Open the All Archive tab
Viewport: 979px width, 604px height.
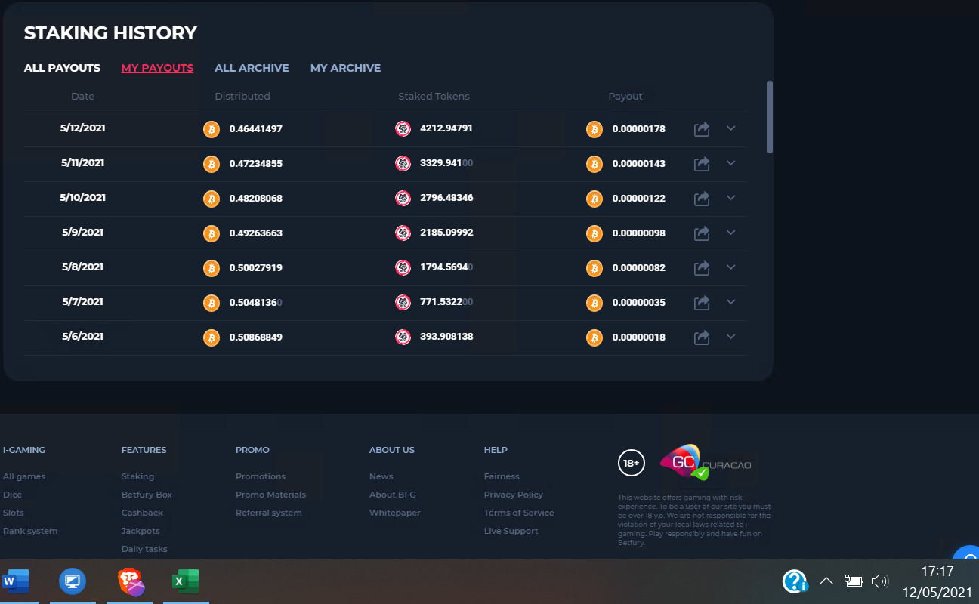pos(252,68)
